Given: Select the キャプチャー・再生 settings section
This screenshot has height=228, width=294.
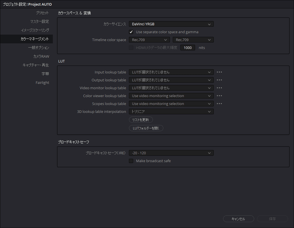Looking at the screenshot, I should (x=36, y=65).
